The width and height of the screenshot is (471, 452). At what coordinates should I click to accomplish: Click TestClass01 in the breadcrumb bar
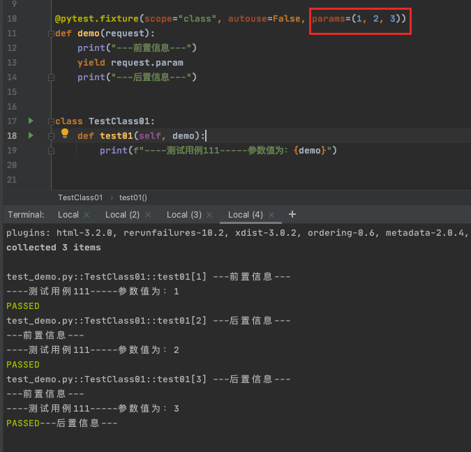tap(80, 197)
